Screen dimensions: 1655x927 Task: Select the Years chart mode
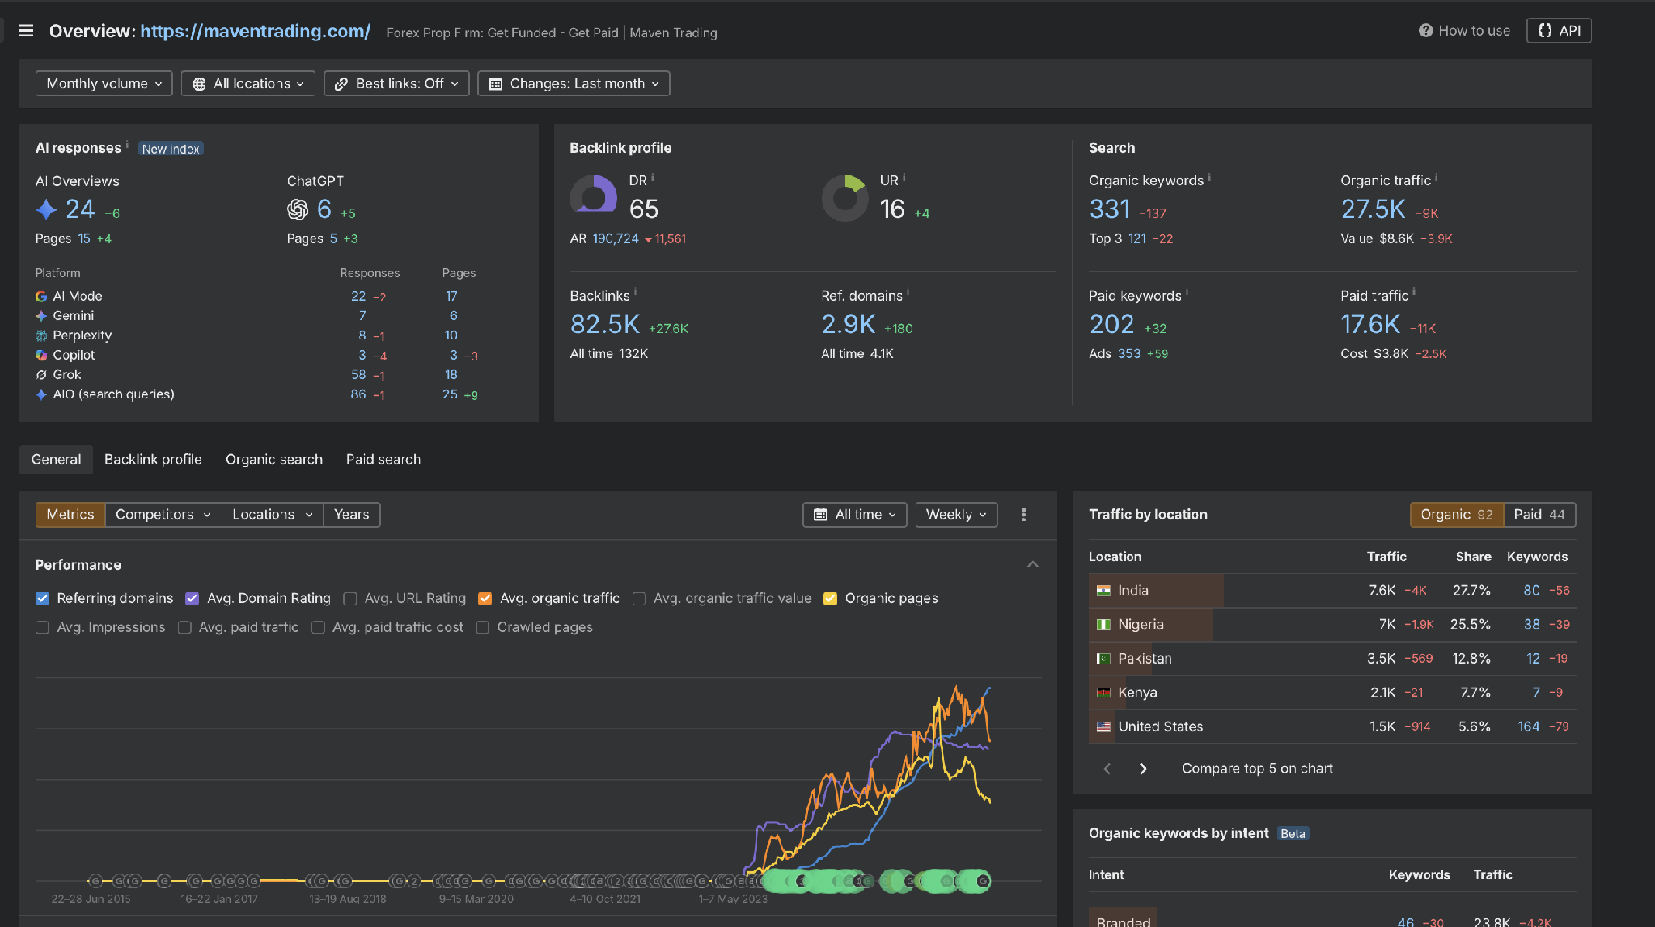352,515
